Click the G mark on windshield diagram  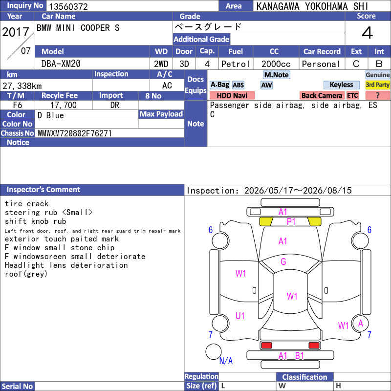click(283, 261)
